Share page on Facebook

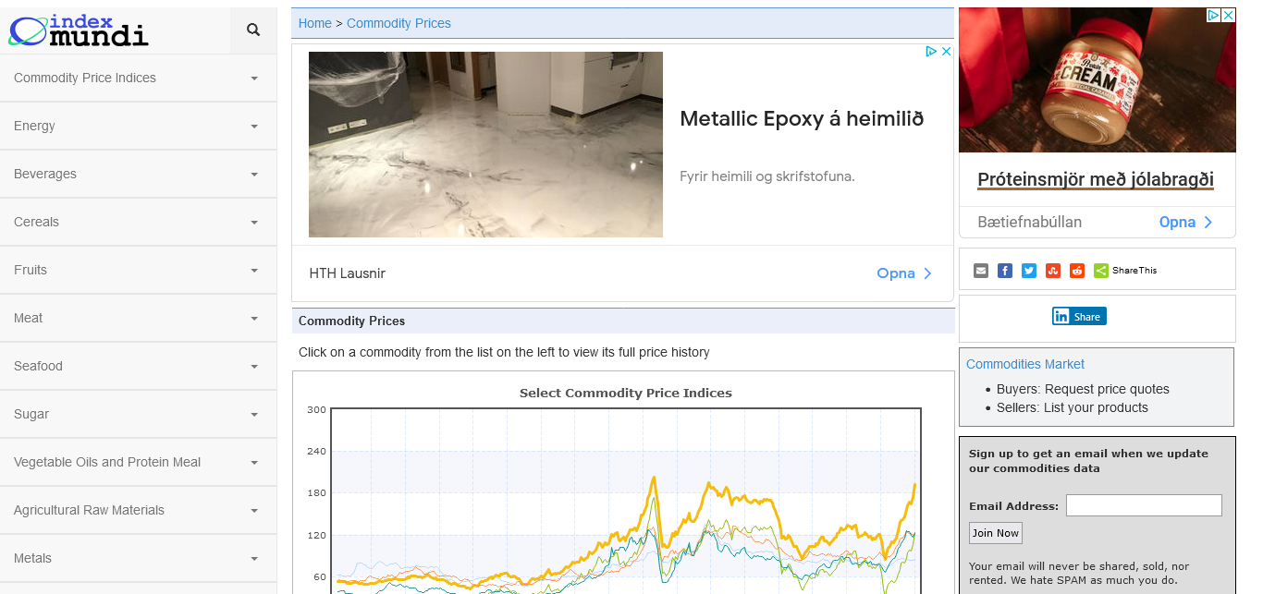1005,271
